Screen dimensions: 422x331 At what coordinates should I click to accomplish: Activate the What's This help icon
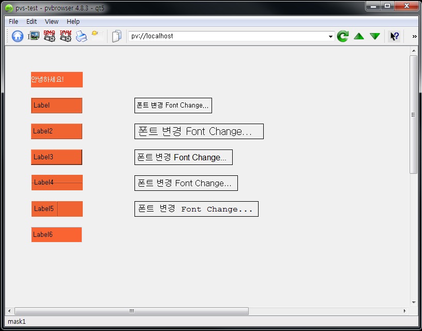(394, 36)
